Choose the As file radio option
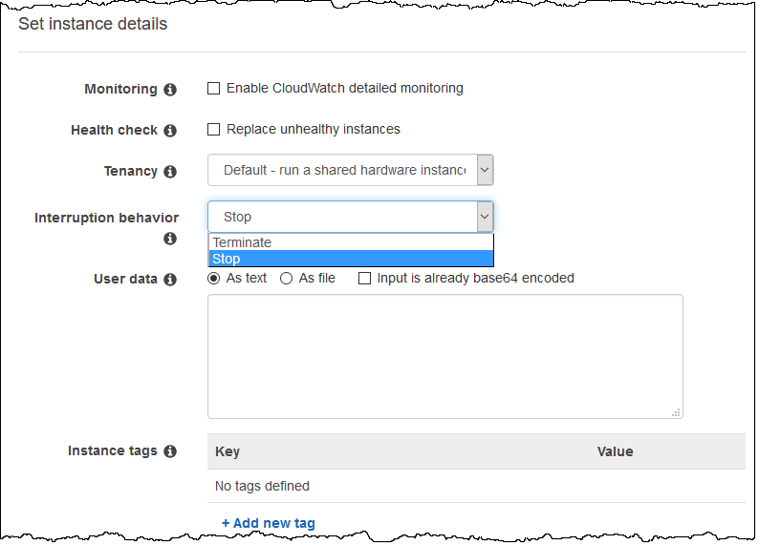This screenshot has height=544, width=758. [287, 279]
